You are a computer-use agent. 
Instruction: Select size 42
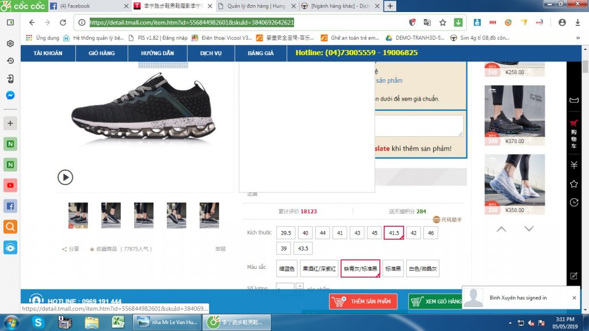click(x=414, y=233)
